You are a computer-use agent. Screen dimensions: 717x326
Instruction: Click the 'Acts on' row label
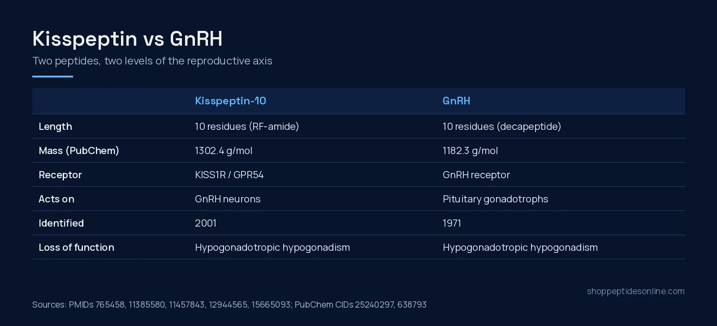click(x=56, y=199)
